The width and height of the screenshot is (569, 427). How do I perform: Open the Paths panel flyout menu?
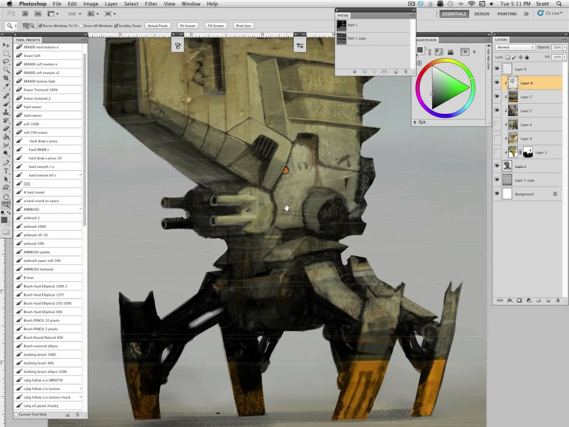(x=412, y=15)
